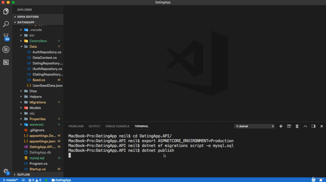Close the terminal panel

tap(321, 126)
